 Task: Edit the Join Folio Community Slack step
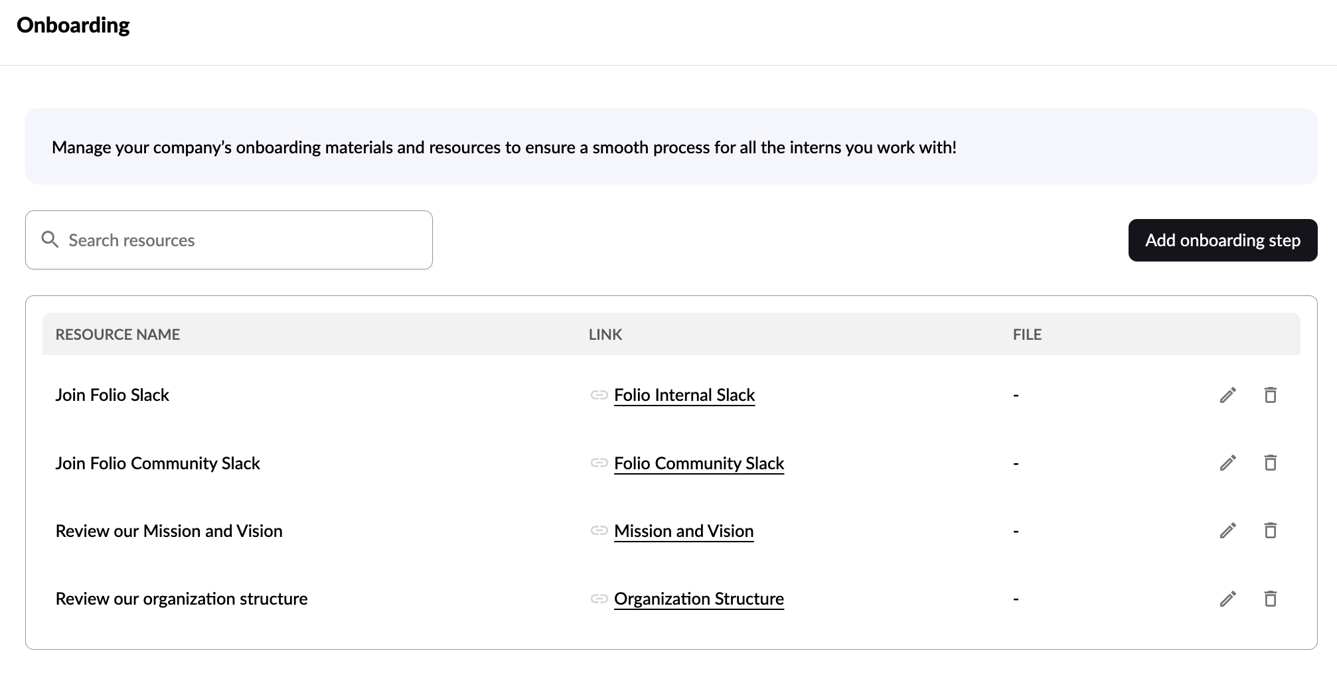1227,463
